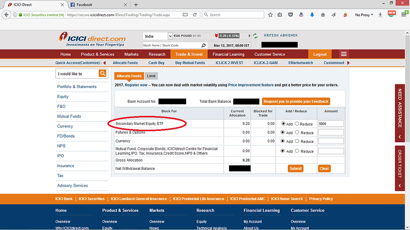Click Cash Buy quick access link
This screenshot has height=230, width=410.
[x=156, y=63]
